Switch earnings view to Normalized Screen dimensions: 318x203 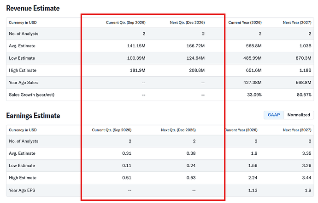click(x=299, y=115)
